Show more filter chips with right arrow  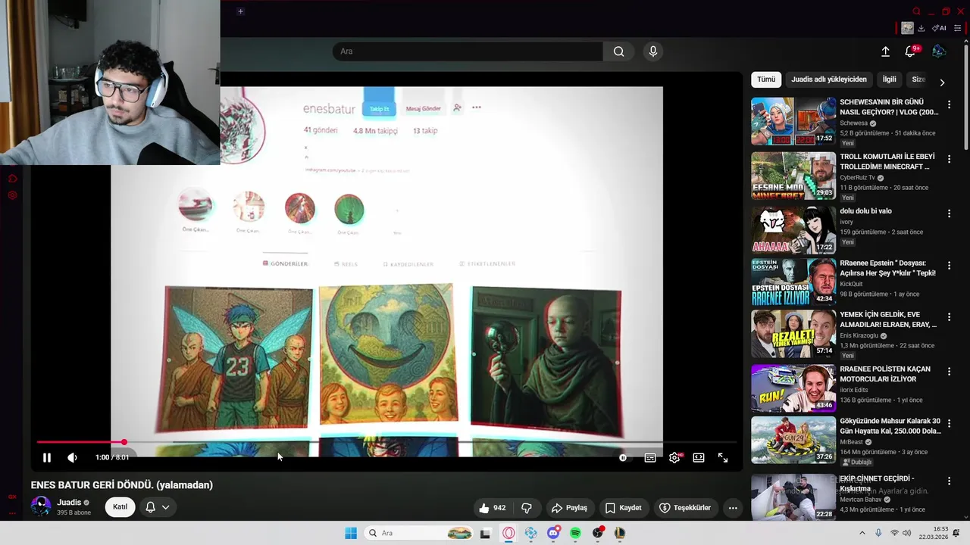[942, 82]
